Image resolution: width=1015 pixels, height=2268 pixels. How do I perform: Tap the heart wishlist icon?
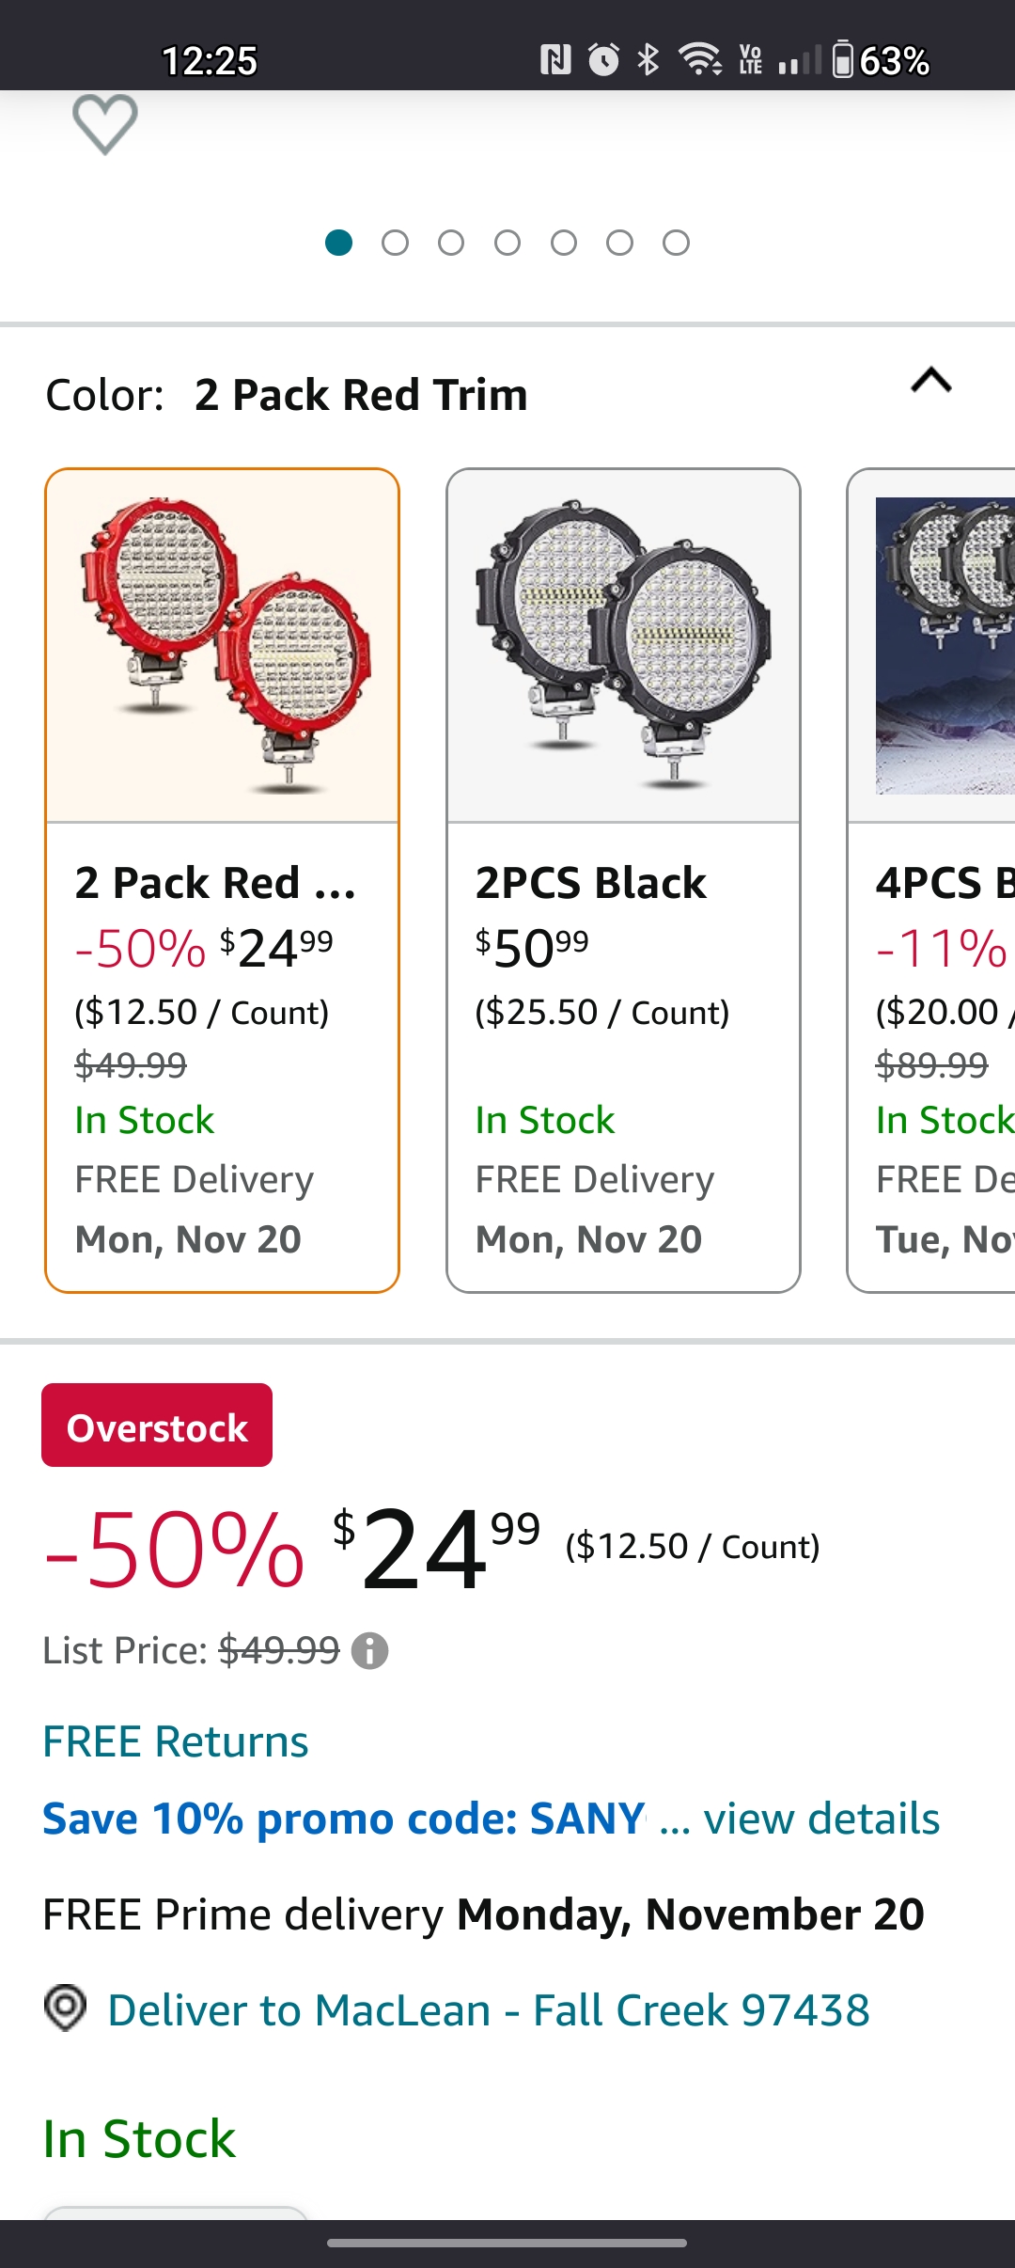tap(104, 124)
